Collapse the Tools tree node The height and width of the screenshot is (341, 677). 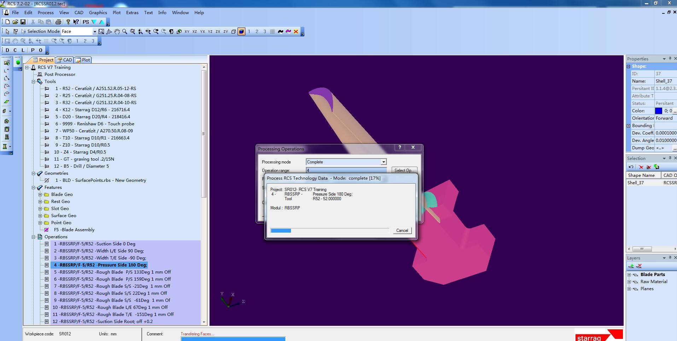[34, 82]
